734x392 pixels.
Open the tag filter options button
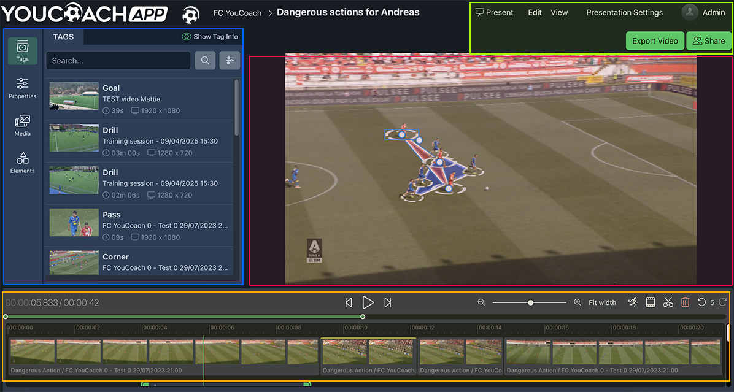[230, 60]
